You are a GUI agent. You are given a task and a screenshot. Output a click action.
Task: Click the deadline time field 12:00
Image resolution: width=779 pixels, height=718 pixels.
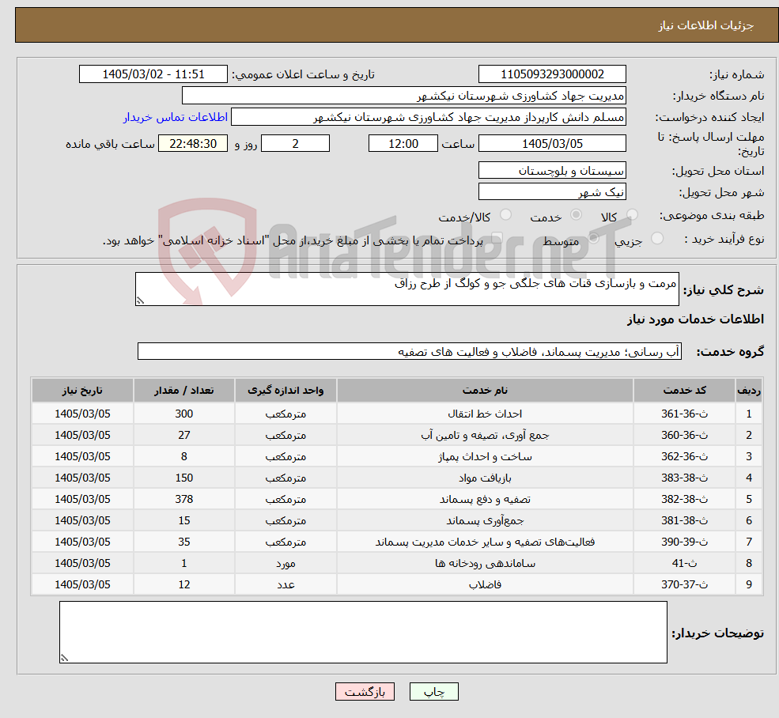point(403,144)
